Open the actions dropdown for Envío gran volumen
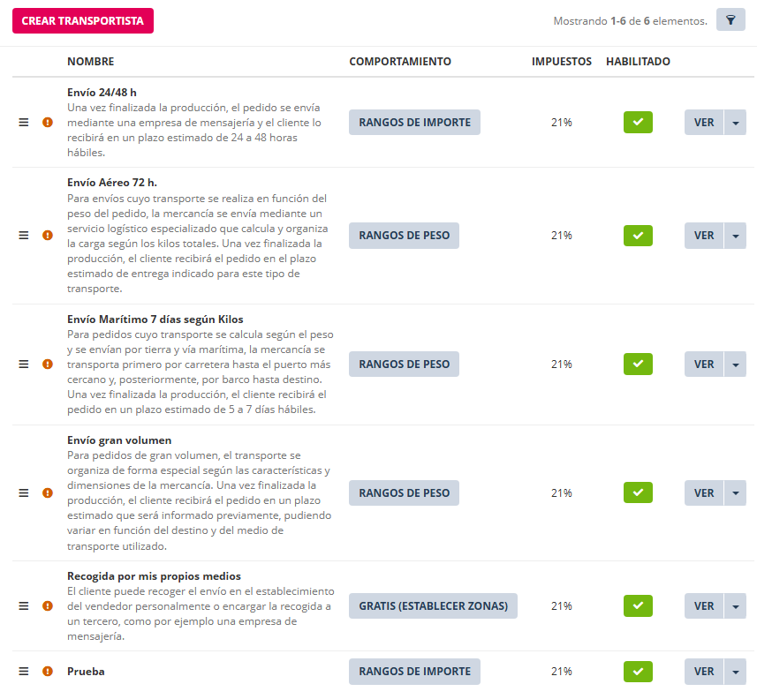 coord(735,493)
